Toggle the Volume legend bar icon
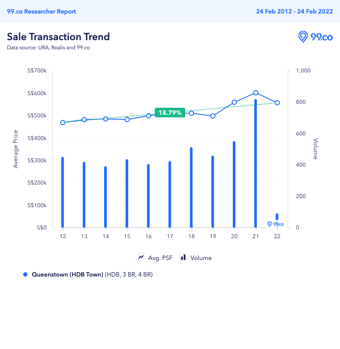340x349 pixels. [x=183, y=257]
